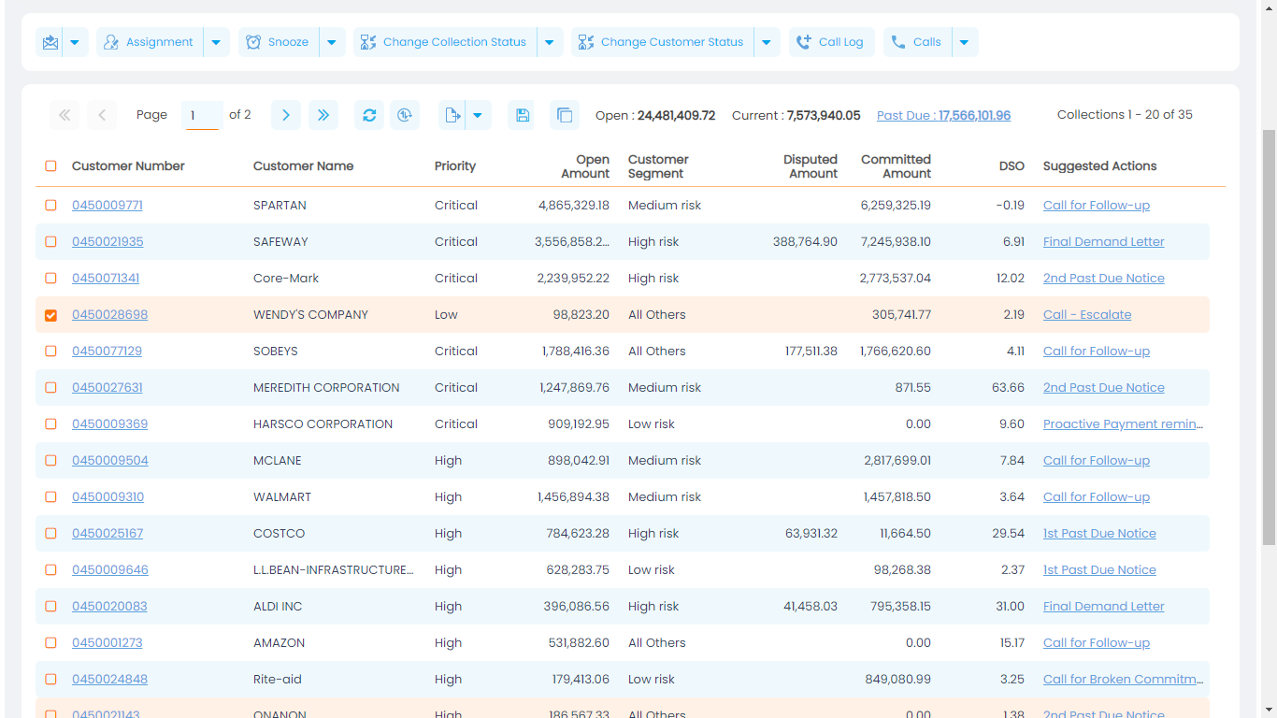Click the vertical scrollbar on the right
The image size is (1277, 718).
pyautogui.click(x=1269, y=337)
